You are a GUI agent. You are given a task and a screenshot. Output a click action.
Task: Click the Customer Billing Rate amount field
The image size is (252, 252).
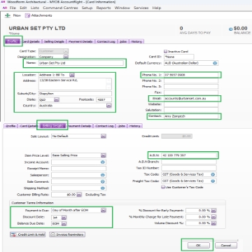[64, 195]
